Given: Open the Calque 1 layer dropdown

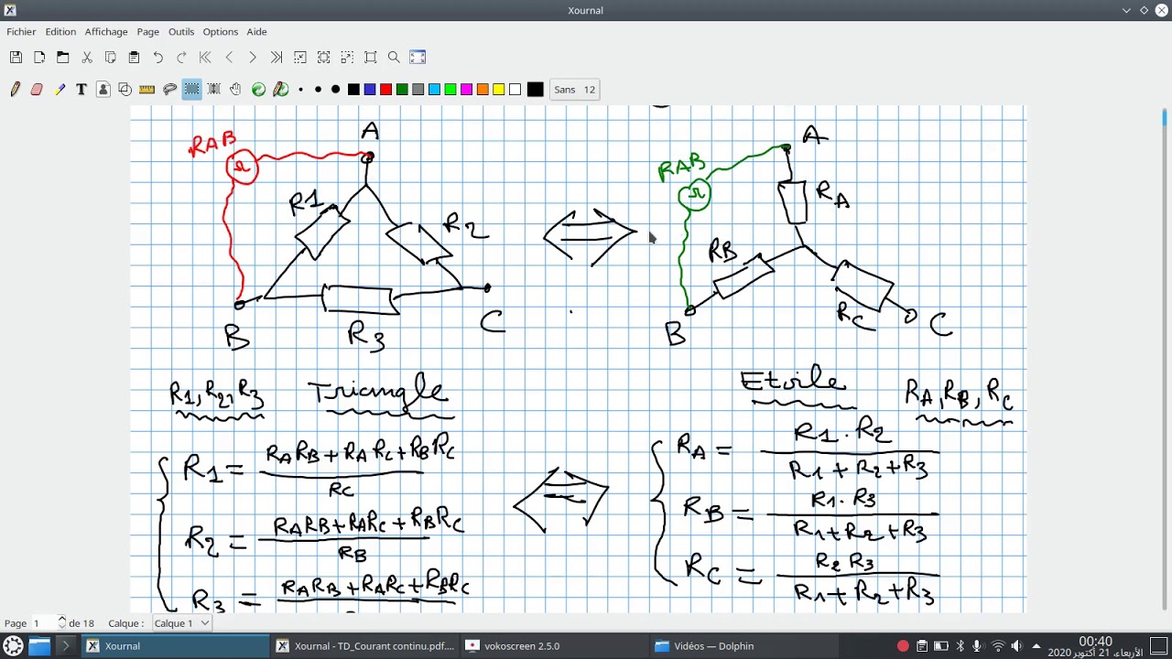Looking at the screenshot, I should coord(181,623).
